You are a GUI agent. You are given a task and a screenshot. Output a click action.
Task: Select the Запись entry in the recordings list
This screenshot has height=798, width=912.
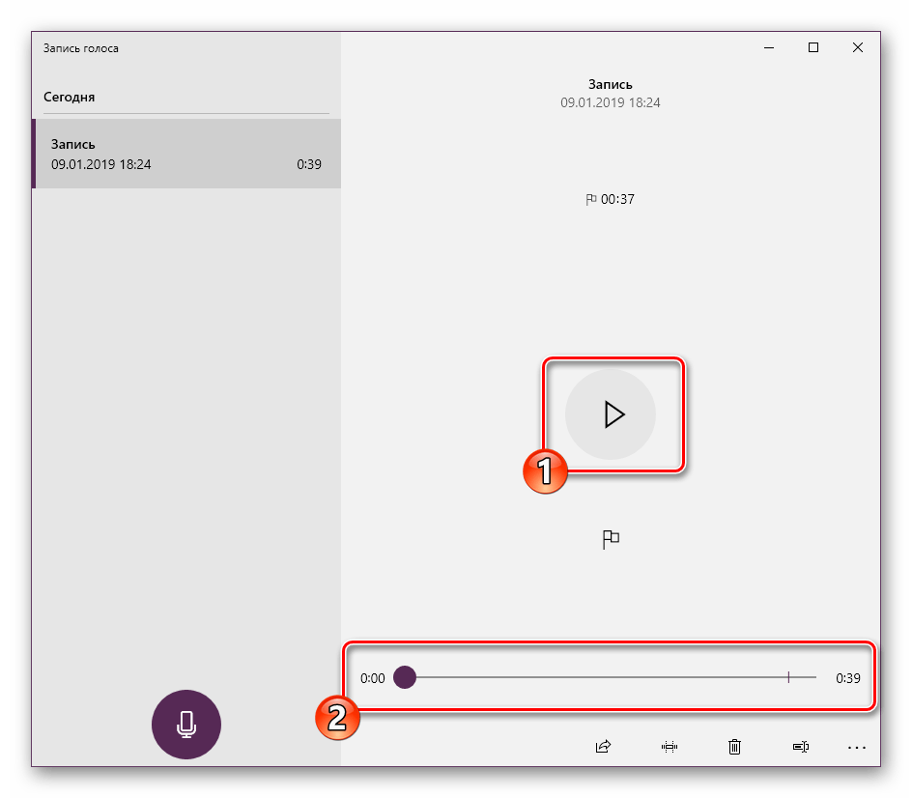[x=185, y=155]
